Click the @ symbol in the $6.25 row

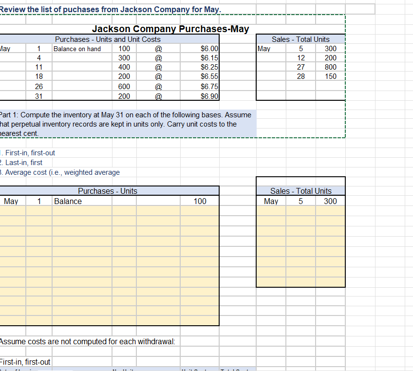(158, 67)
